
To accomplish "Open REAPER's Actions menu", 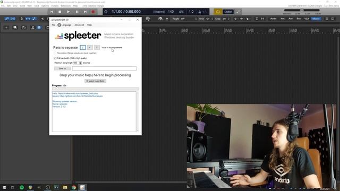I will tap(55, 6).
